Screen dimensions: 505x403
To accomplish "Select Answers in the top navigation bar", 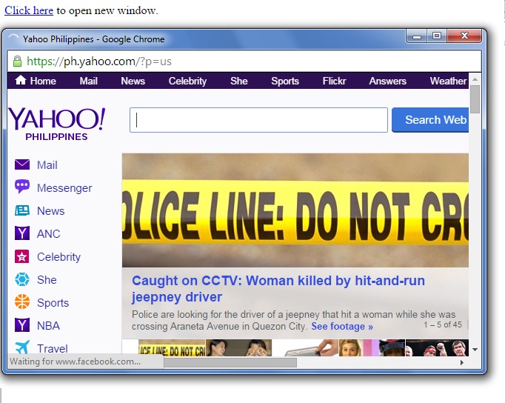I will [x=387, y=81].
